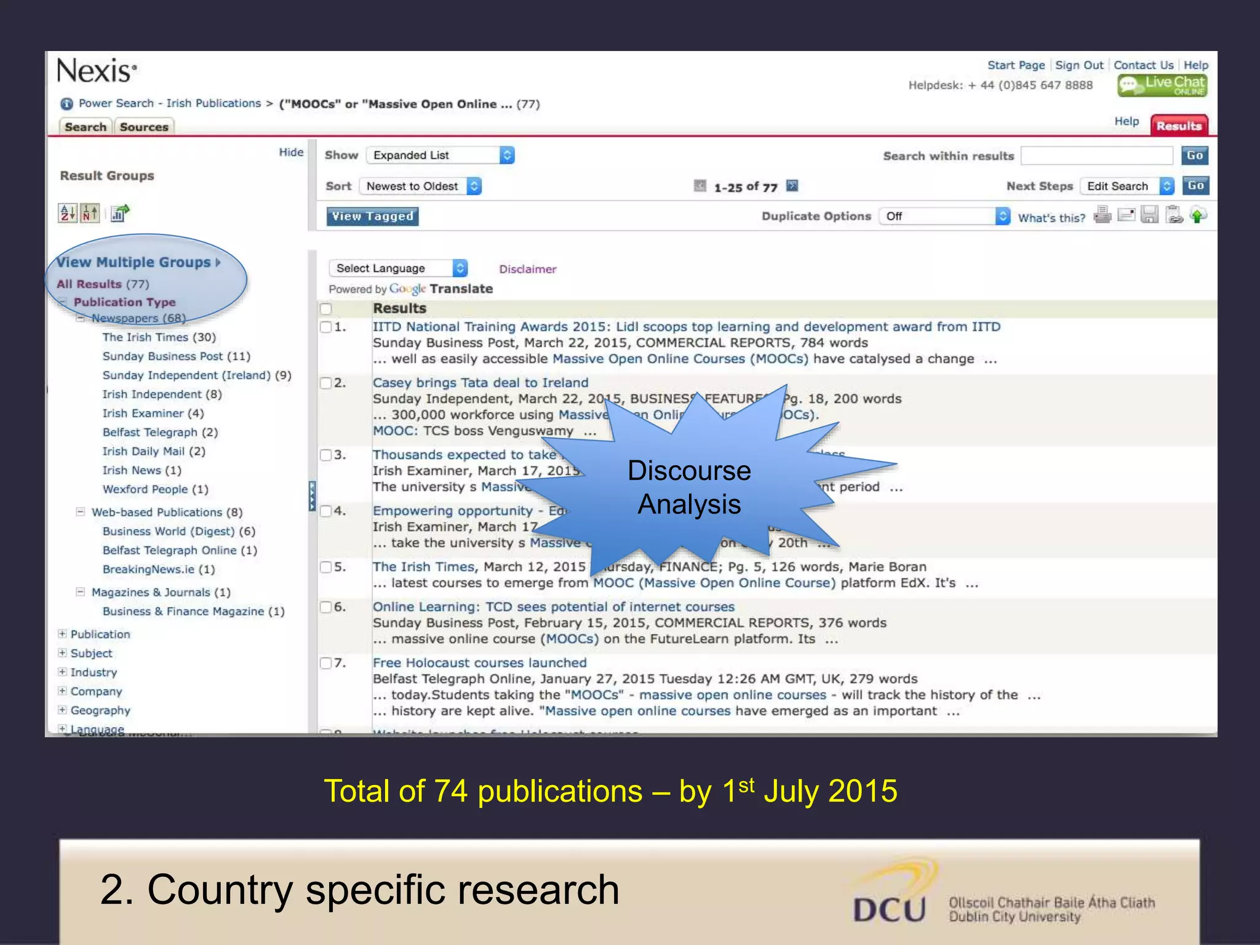This screenshot has height=945, width=1260.
Task: Tick the select-all Results checkbox
Action: 326,309
